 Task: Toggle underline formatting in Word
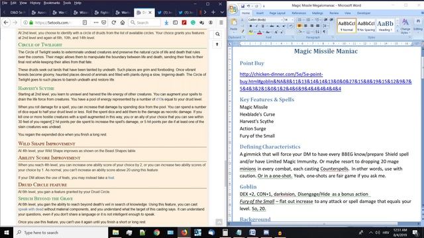(x=262, y=26)
